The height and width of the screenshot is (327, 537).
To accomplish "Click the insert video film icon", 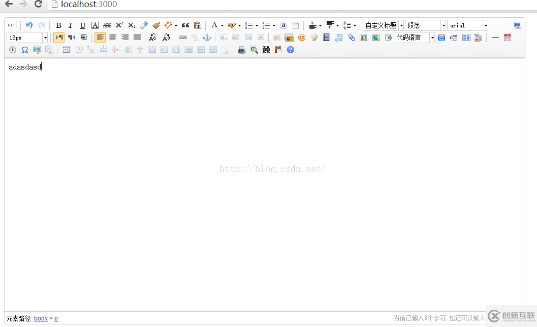I will (x=327, y=38).
